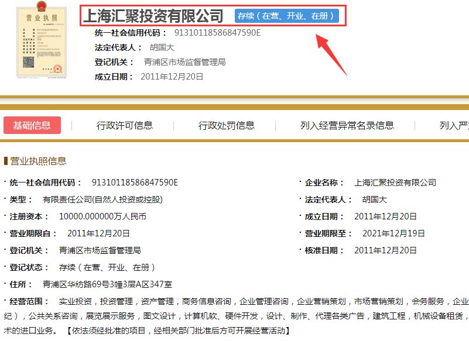Image resolution: width=469 pixels, height=351 pixels.
Task: Click the registration authority 青浦区市场监督管理局
Action: click(185, 62)
